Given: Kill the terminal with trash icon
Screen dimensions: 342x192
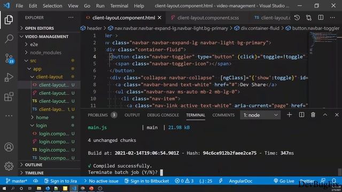Looking at the screenshot, I should [x=313, y=115].
